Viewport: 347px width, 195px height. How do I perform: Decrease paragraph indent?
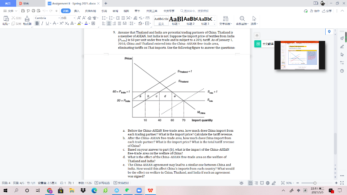[x=118, y=18]
